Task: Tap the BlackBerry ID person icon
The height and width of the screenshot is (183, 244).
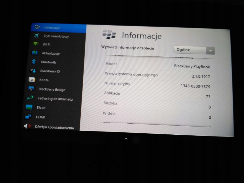Action: [x=33, y=71]
